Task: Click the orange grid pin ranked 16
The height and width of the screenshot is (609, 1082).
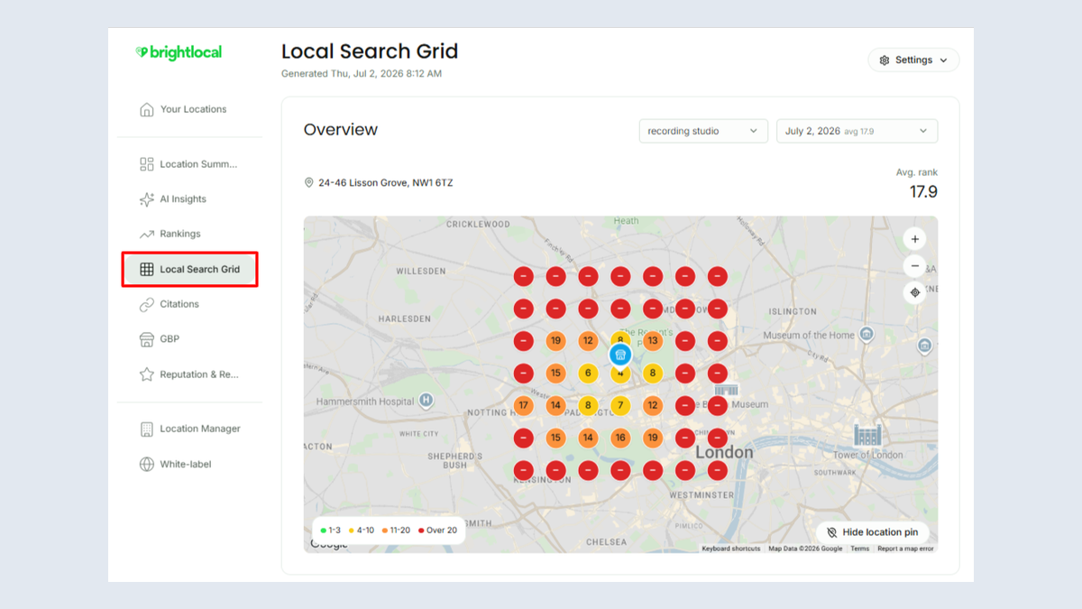Action: point(620,438)
